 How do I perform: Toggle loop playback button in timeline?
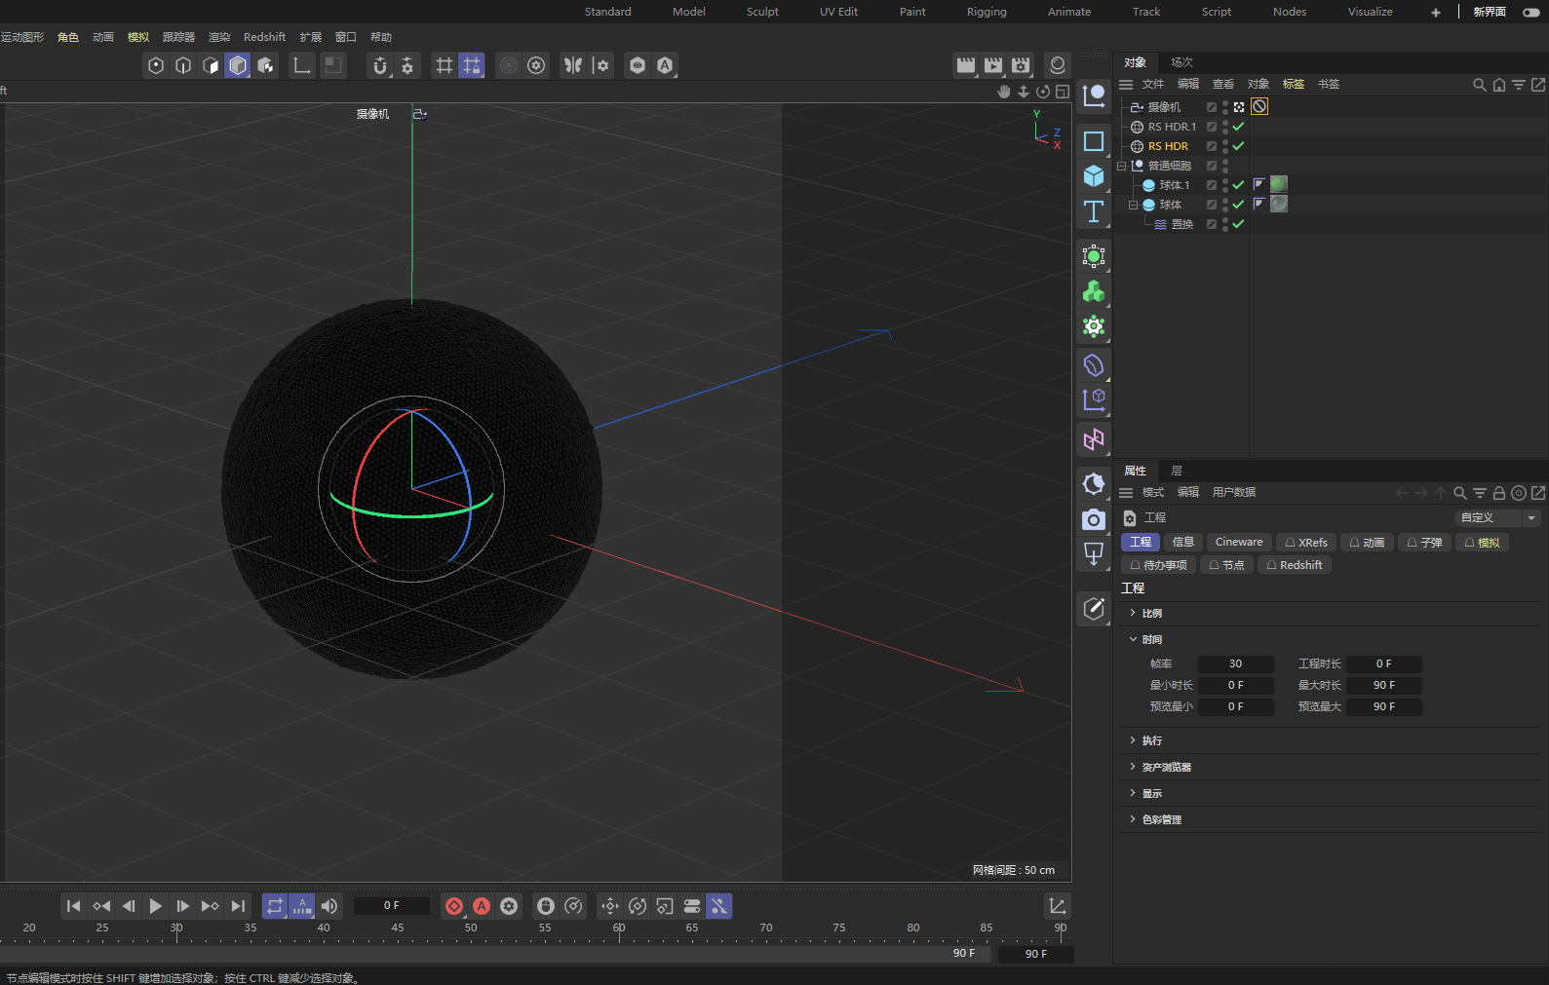pyautogui.click(x=275, y=906)
